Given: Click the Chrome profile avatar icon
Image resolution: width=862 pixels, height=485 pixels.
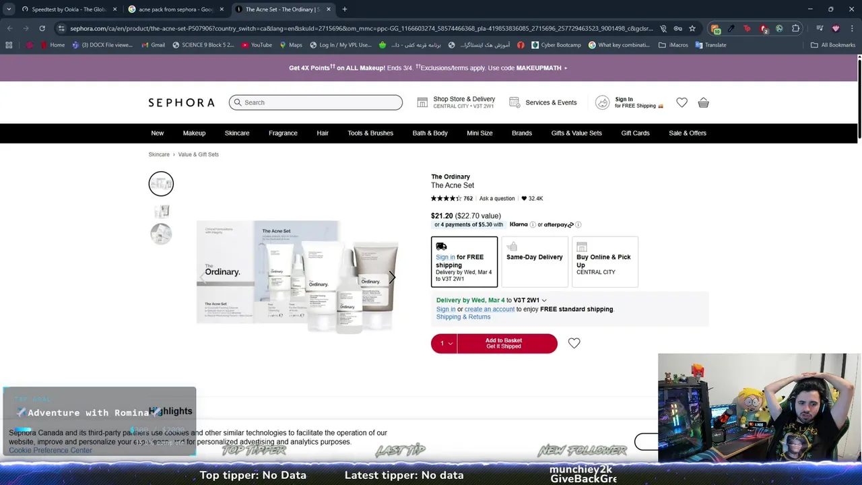Looking at the screenshot, I should (836, 28).
